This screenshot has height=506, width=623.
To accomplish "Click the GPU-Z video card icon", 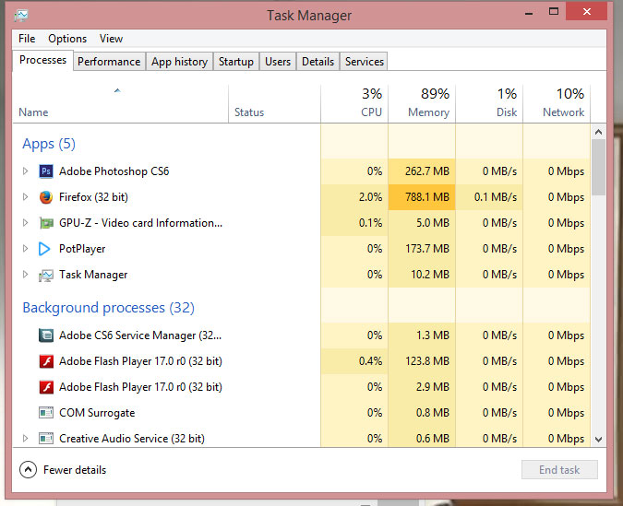I will click(x=46, y=223).
